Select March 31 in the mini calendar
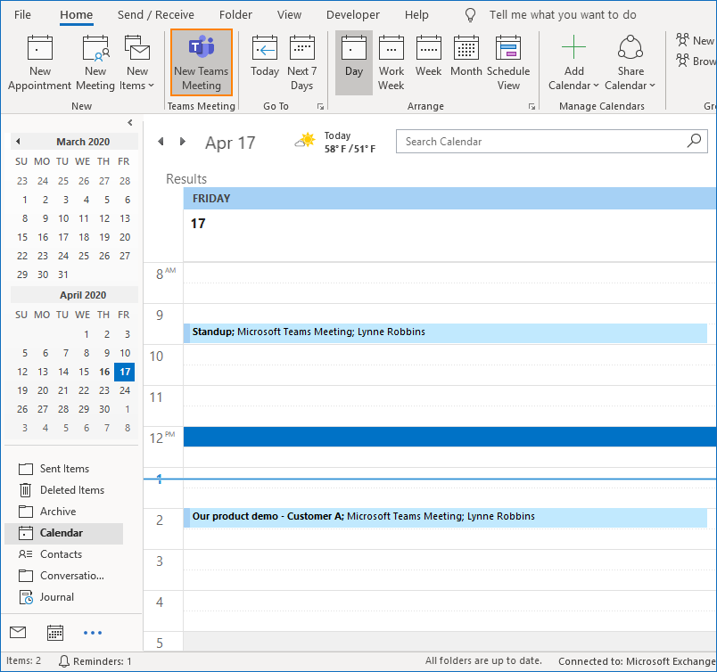The height and width of the screenshot is (672, 717). 63,275
